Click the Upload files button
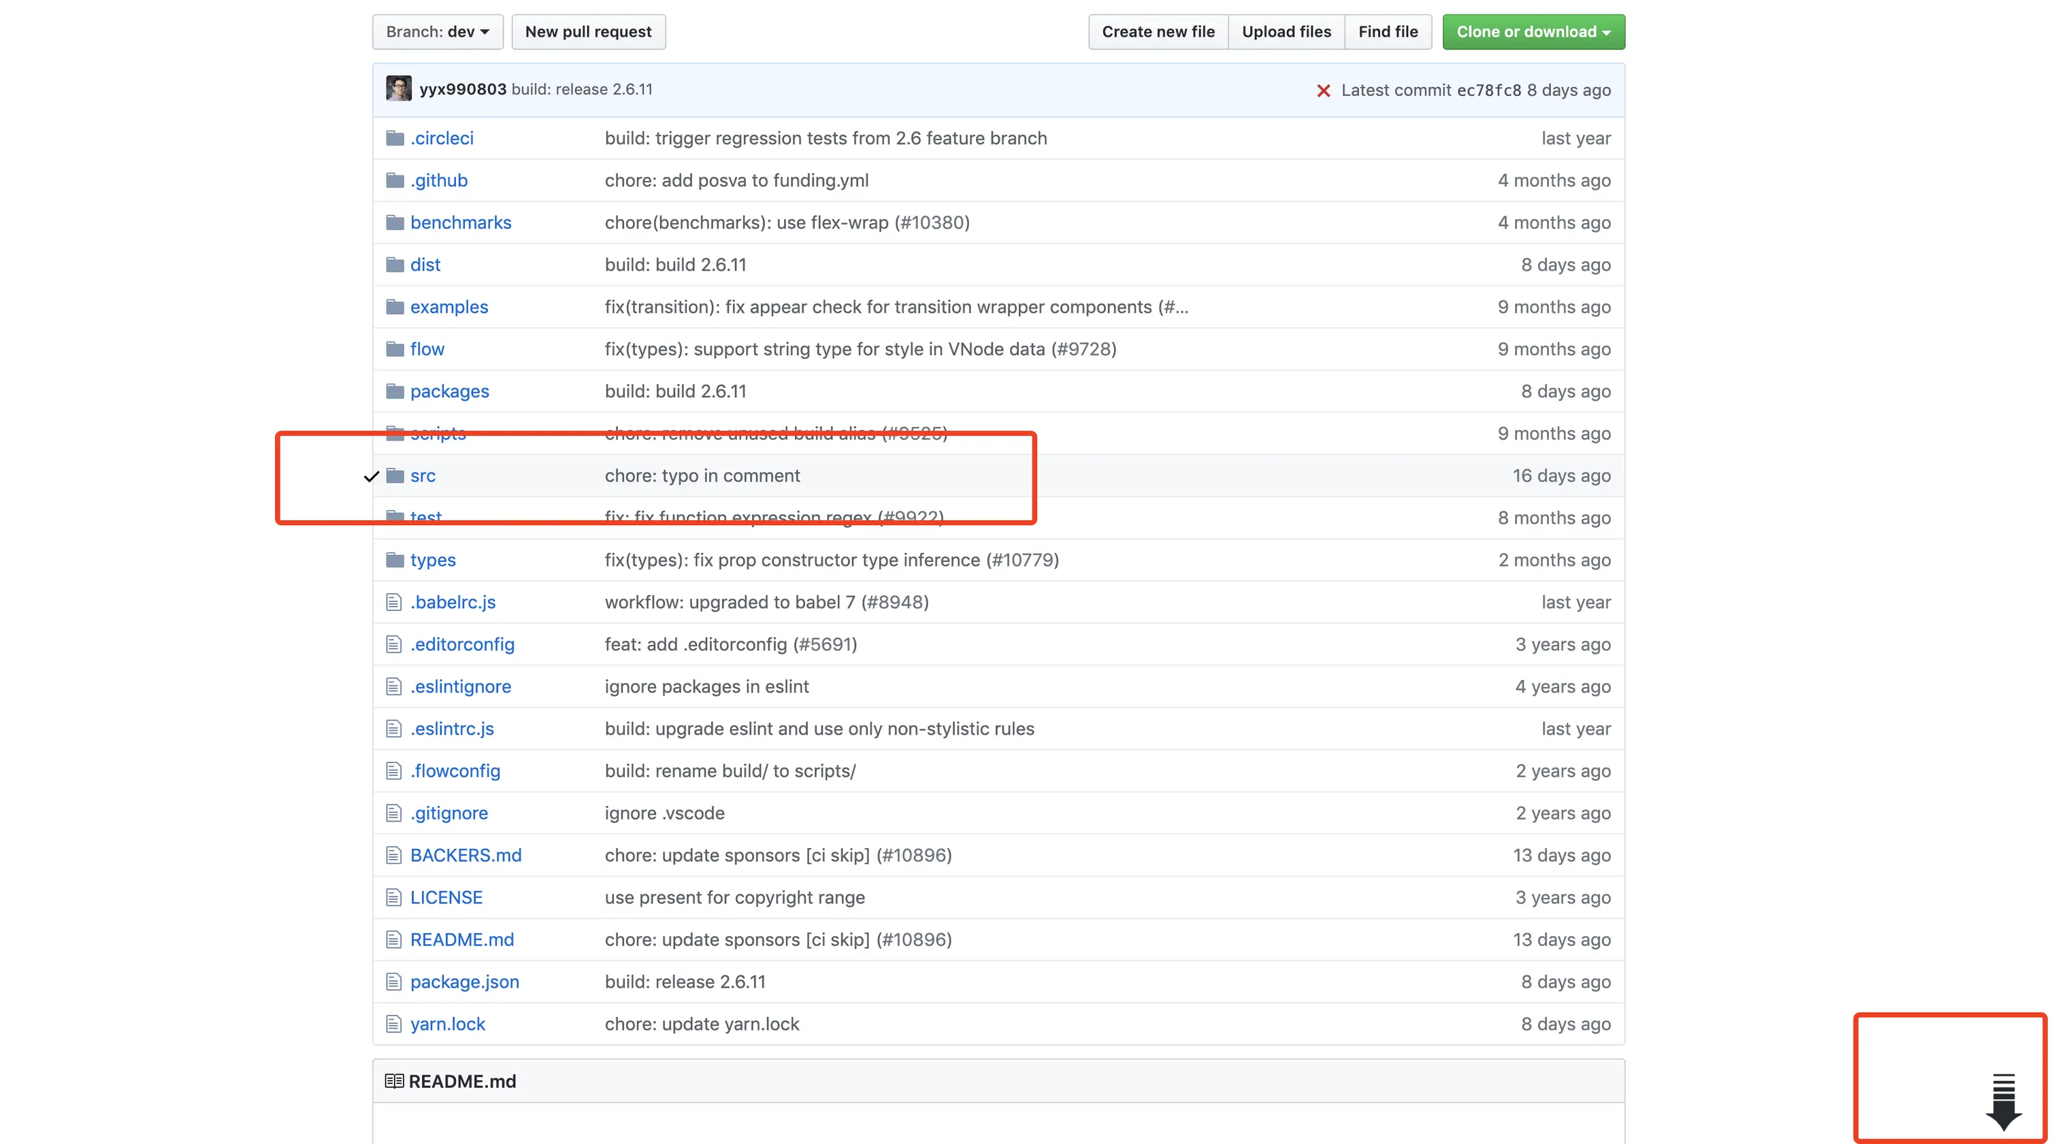Viewport: 2058px width, 1144px height. tap(1286, 32)
